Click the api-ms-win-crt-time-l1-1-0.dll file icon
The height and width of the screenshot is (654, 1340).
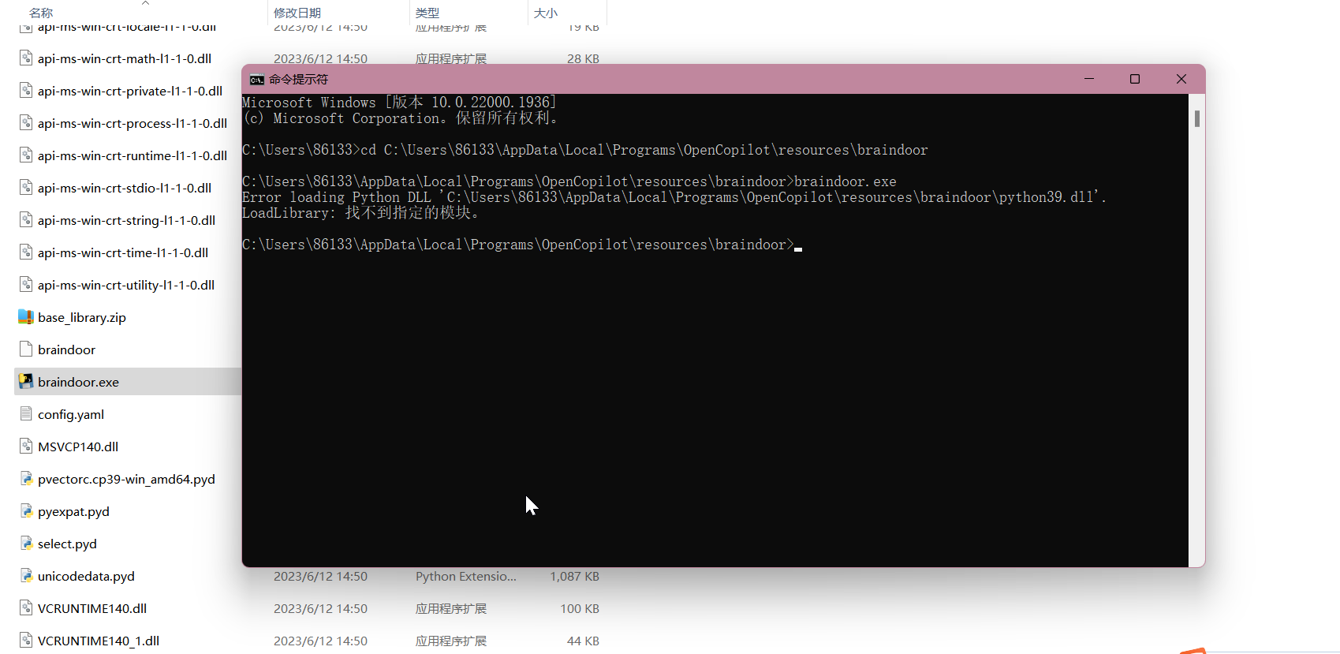tap(26, 252)
